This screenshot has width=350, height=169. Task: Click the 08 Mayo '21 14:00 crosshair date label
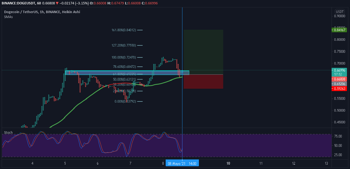click(x=182, y=164)
